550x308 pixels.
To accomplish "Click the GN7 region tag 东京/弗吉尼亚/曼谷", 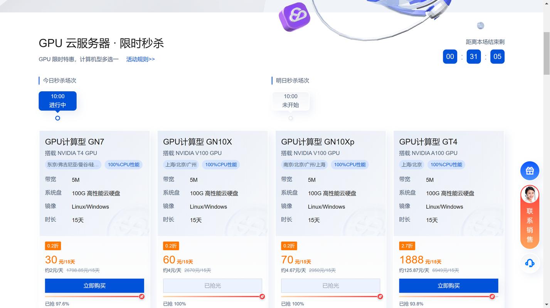I will pyautogui.click(x=73, y=165).
